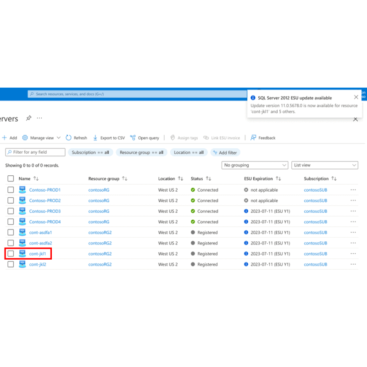367x367 pixels.
Task: Open contosoSUB link in Contoso-PROD2 row
Action: pos(316,200)
